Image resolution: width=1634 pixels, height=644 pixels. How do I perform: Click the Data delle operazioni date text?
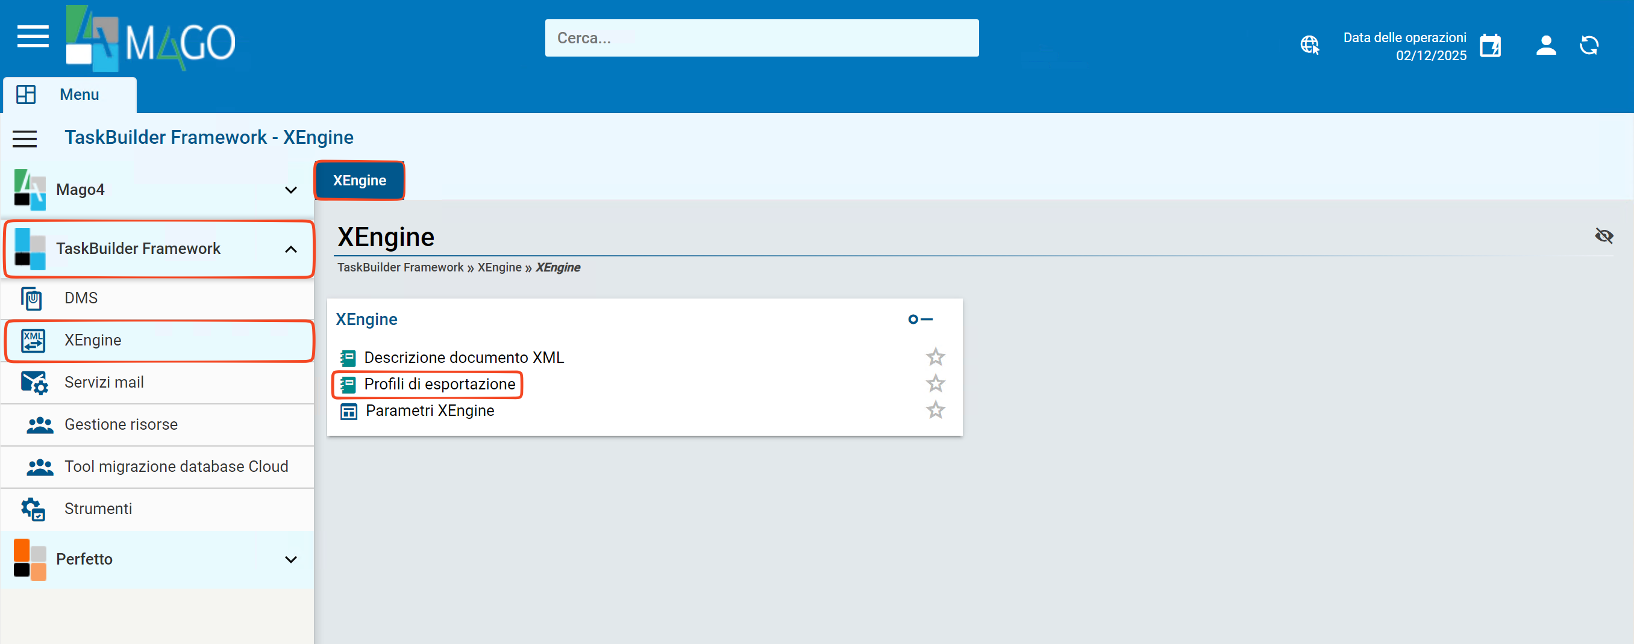coord(1404,46)
